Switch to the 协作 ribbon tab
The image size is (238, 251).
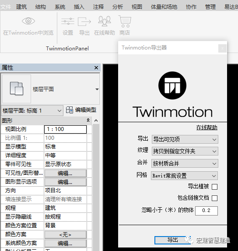click(191, 7)
